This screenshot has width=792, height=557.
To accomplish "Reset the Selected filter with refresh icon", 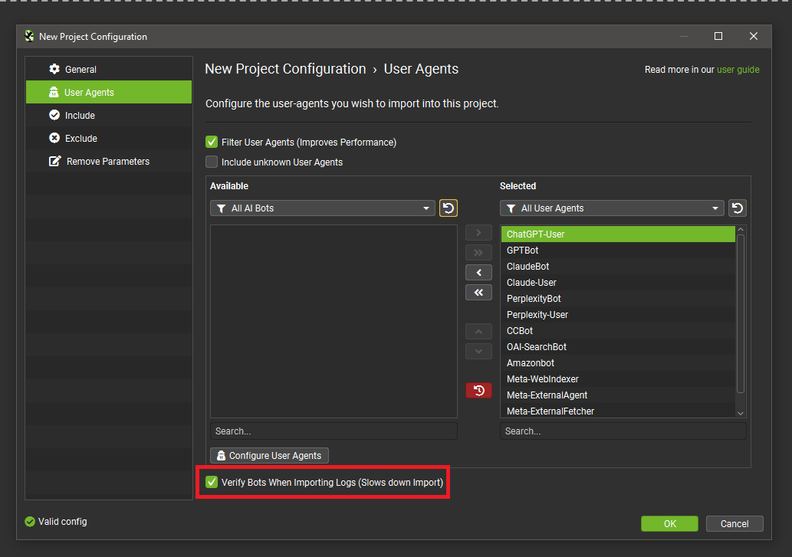I will tap(737, 208).
